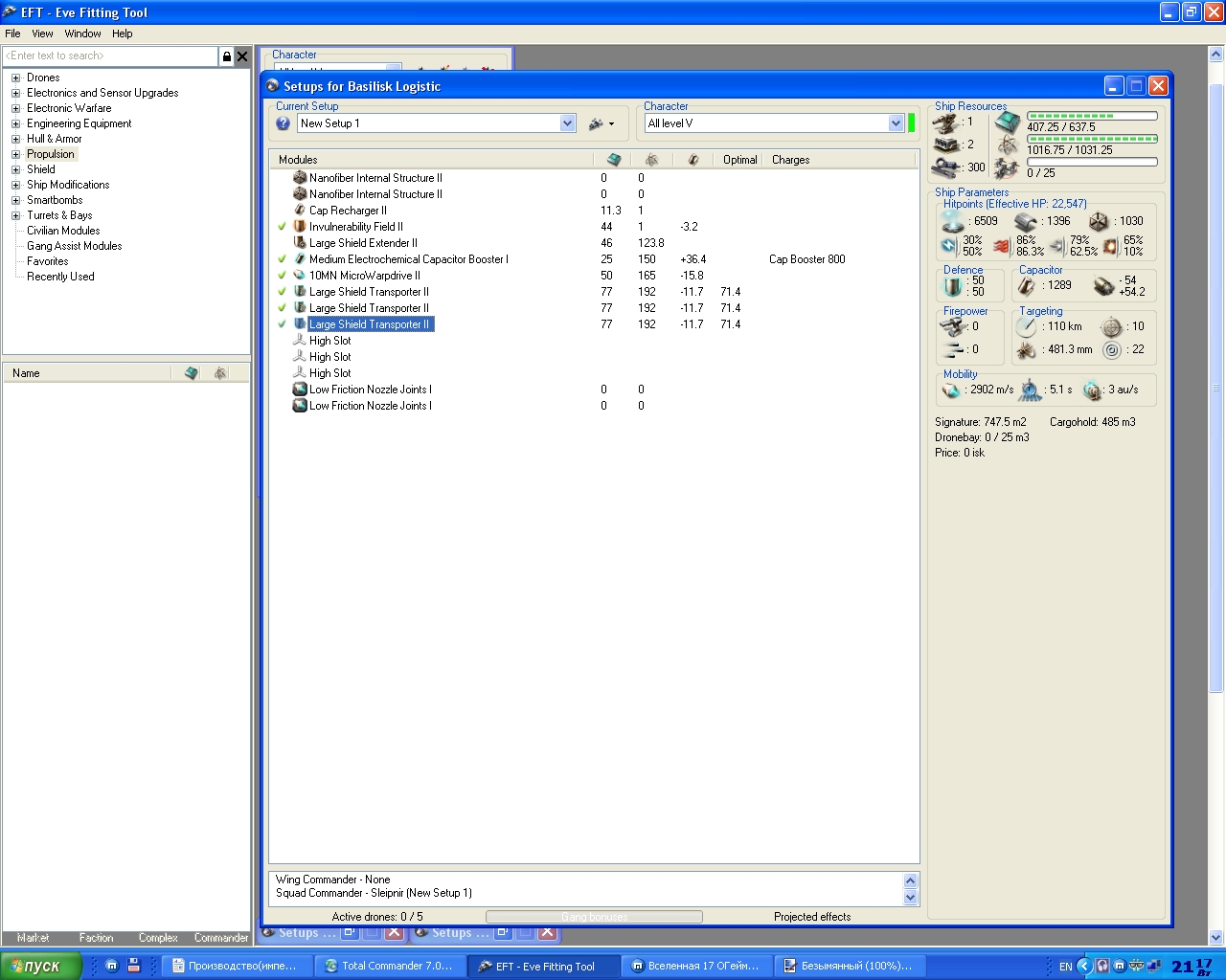Switch to the Faction tab

[x=96, y=938]
